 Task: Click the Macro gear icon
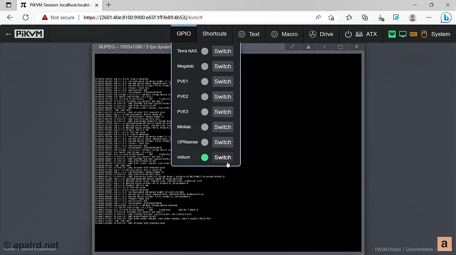tap(274, 34)
